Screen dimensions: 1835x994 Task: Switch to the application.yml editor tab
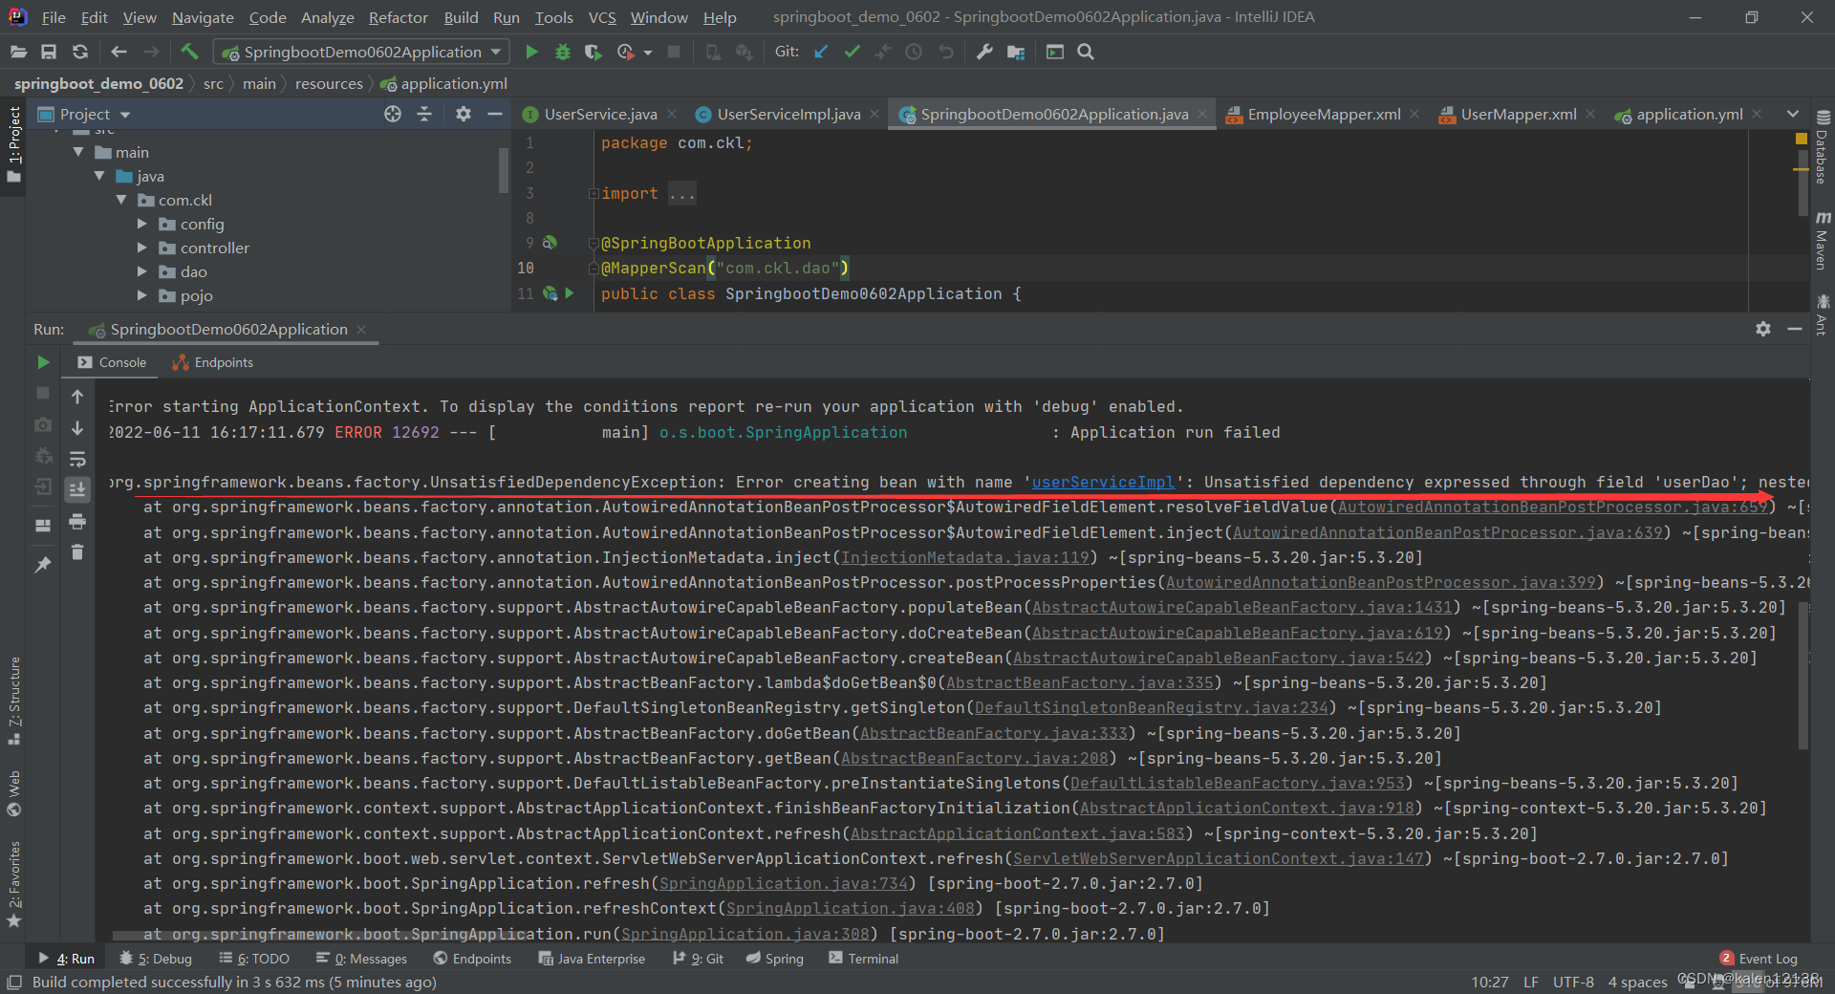(x=1689, y=114)
